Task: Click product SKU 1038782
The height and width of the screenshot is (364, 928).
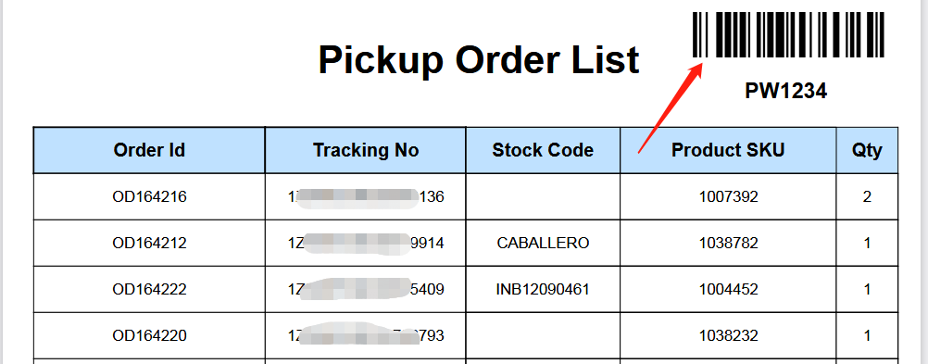Action: [x=728, y=243]
